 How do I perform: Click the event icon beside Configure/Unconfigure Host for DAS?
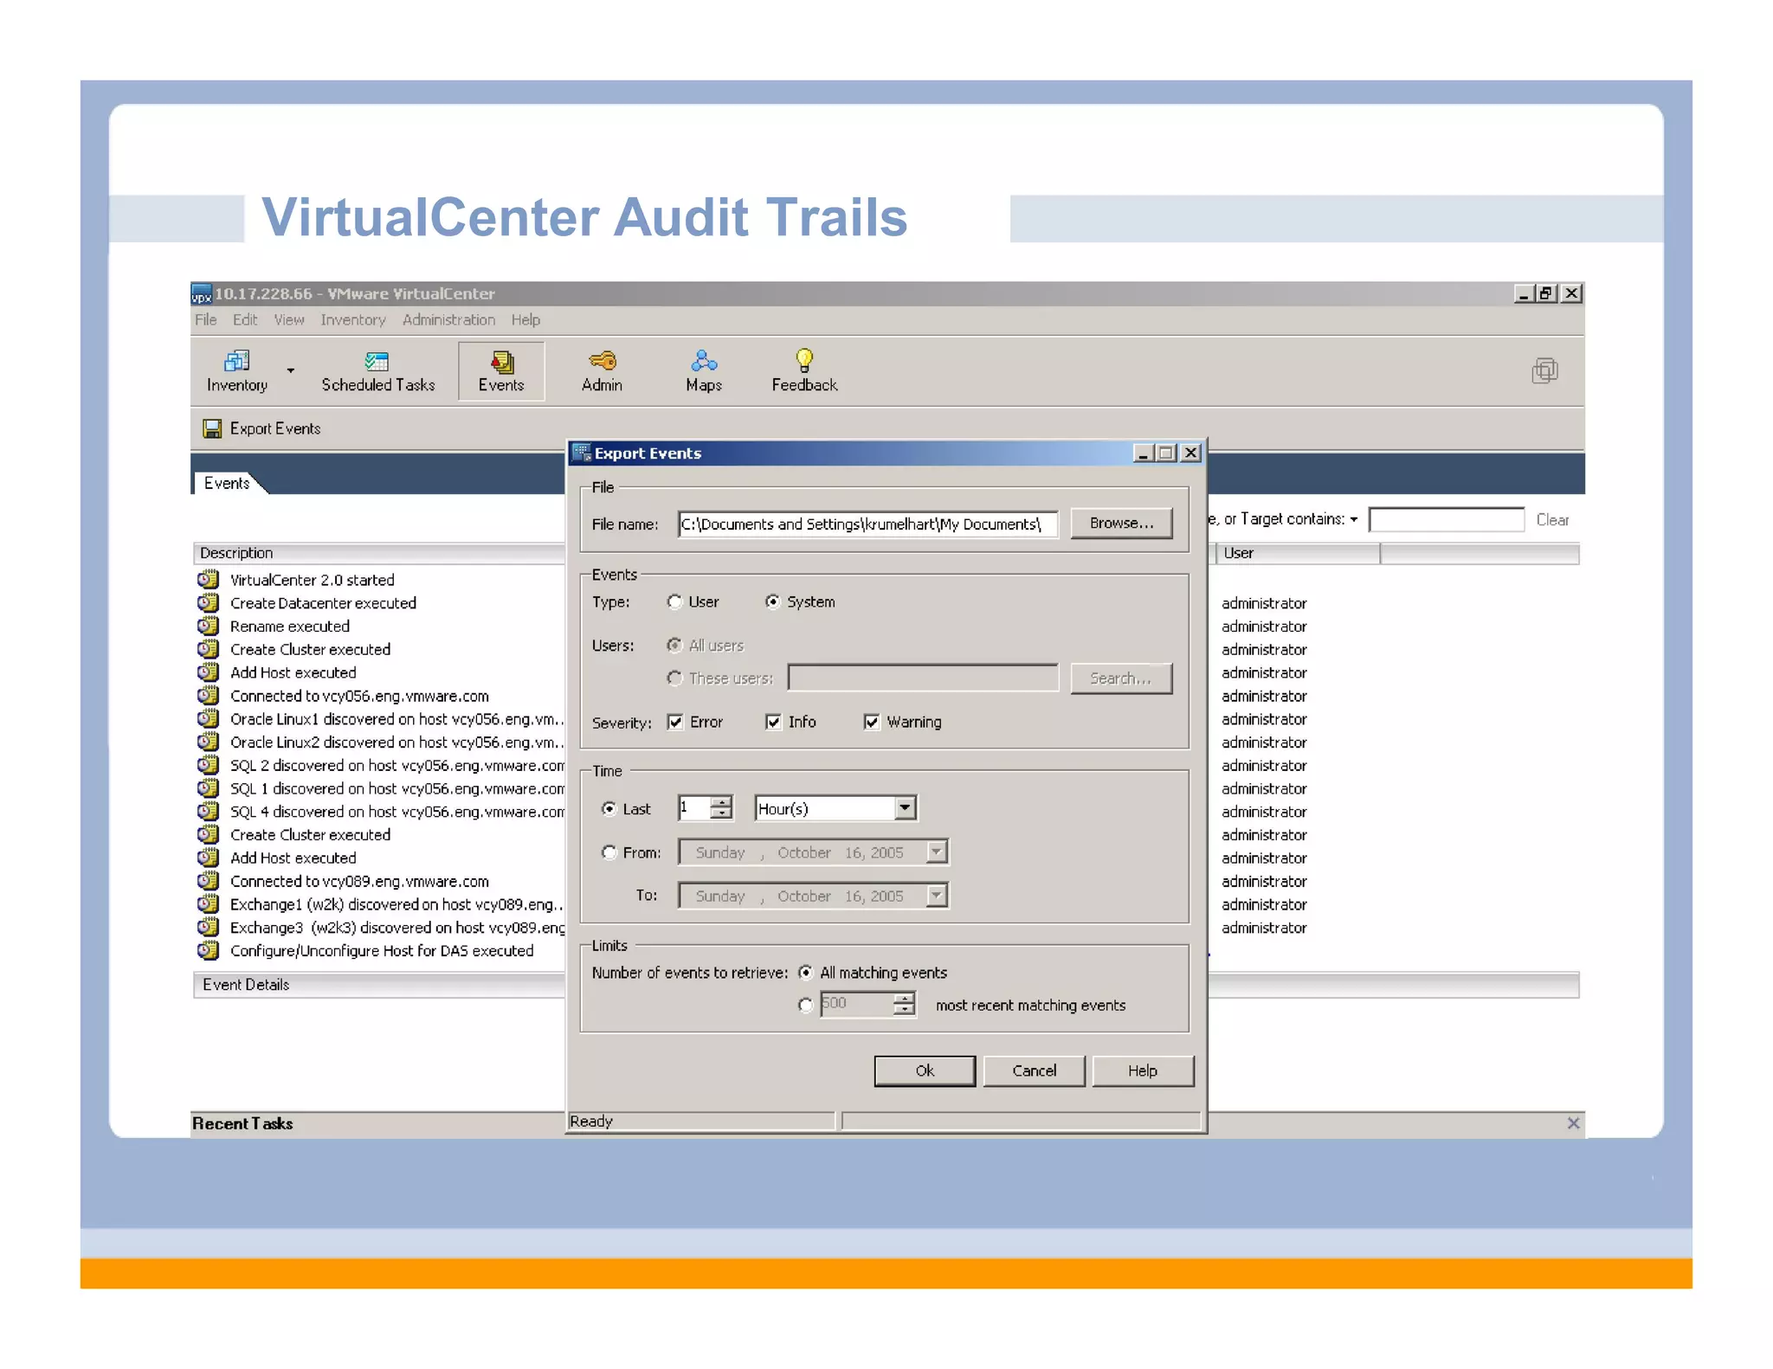click(x=208, y=950)
